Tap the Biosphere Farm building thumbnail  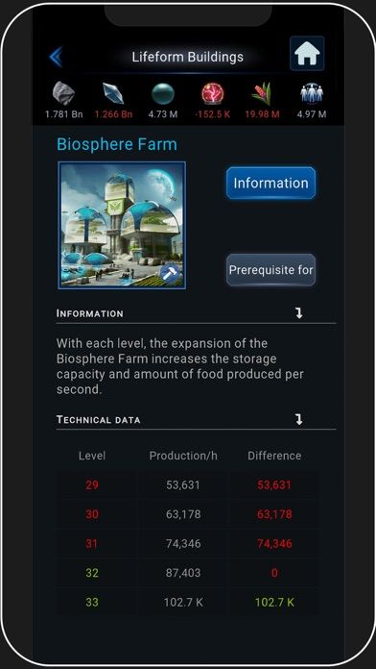click(122, 225)
